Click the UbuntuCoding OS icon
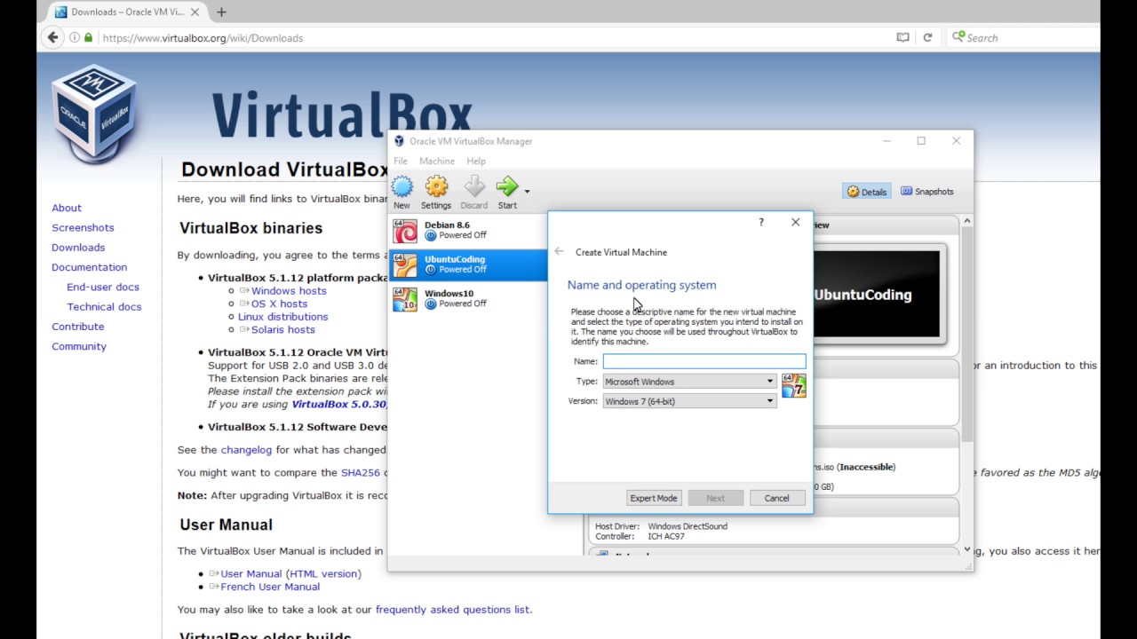Viewport: 1137px width, 639px height. point(405,264)
